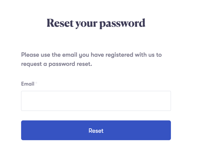Click the required asterisk beside Email

tap(36, 83)
